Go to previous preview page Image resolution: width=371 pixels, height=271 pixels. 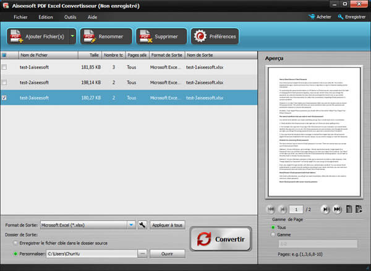[283, 209]
